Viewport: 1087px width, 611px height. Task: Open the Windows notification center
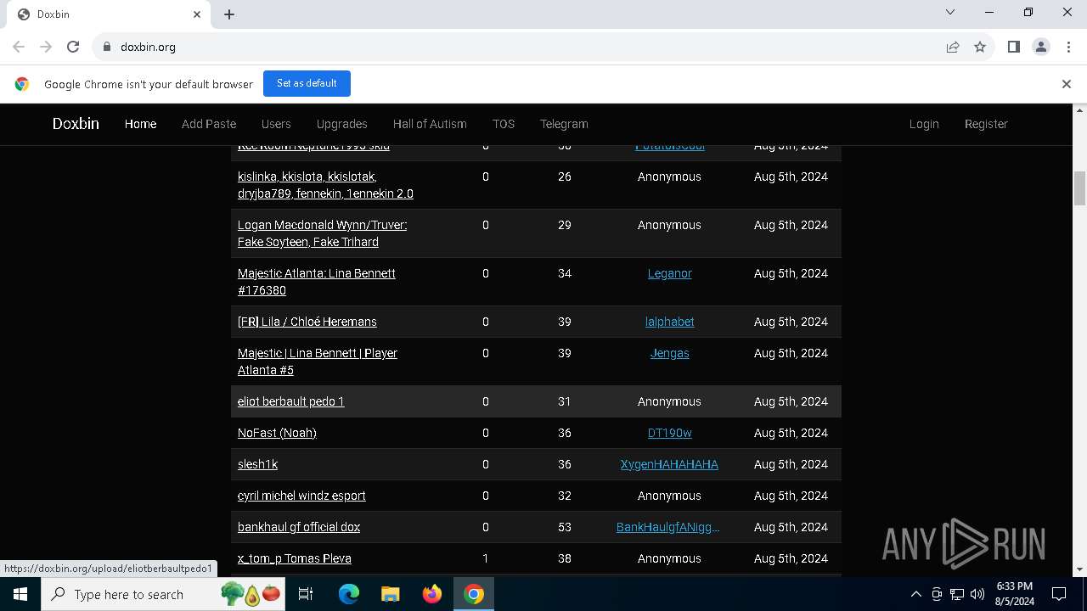click(1059, 594)
